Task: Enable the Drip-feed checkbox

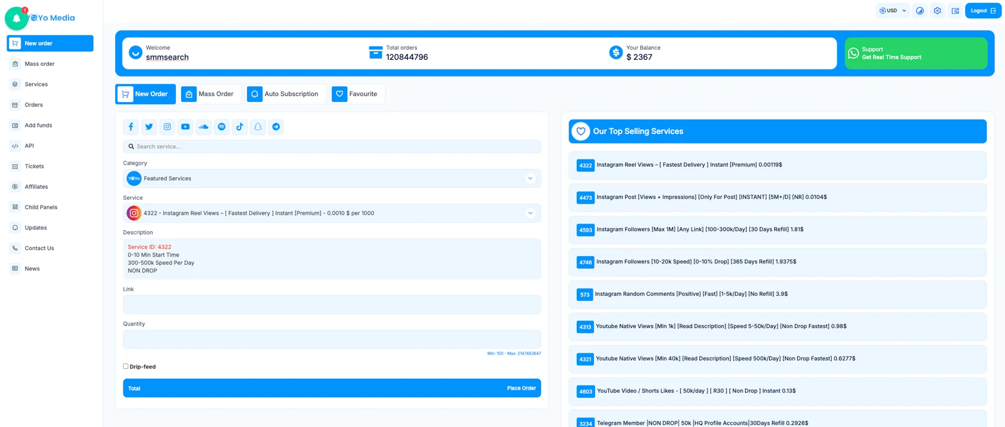Action: click(x=126, y=367)
